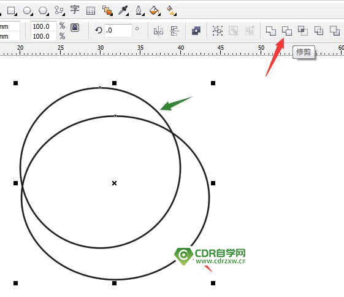Screen dimensions: 344x297
Task: Click the middle-right selection handle
Action: 213,183
